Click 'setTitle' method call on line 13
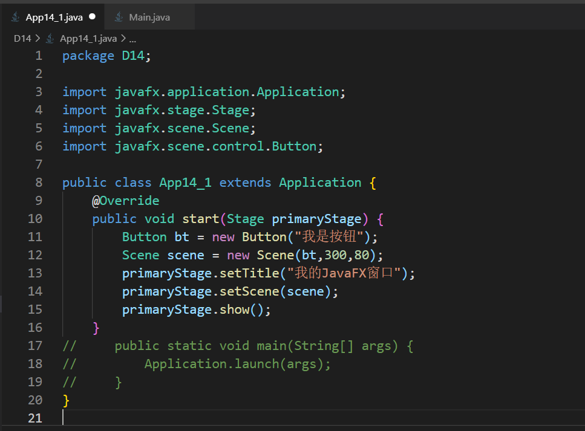The width and height of the screenshot is (585, 431). [249, 273]
